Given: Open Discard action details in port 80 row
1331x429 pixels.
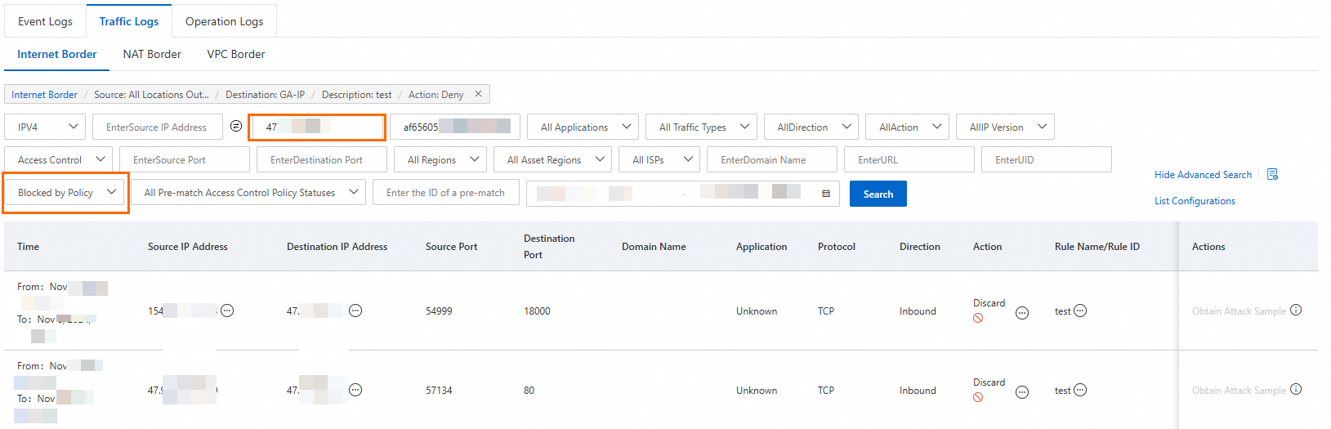Looking at the screenshot, I should pos(1022,392).
